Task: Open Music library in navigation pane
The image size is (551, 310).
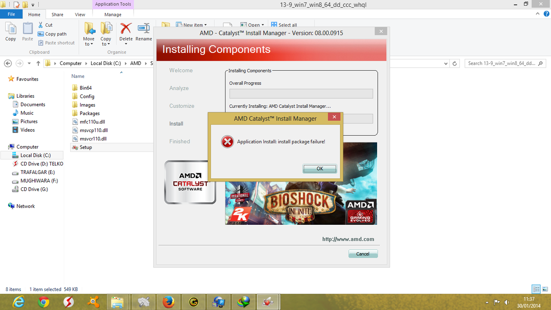Action: click(x=27, y=113)
